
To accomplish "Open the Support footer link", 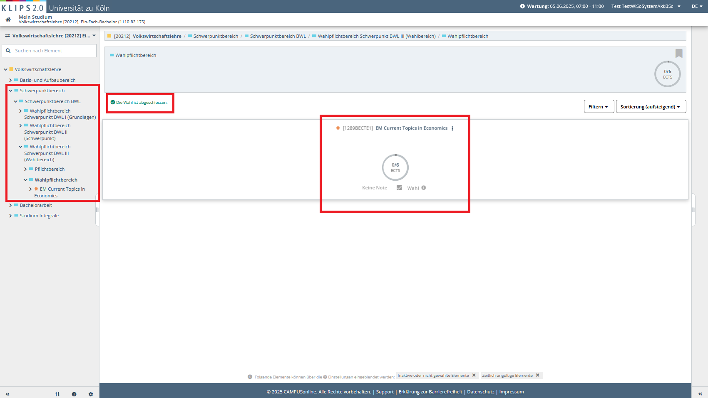I will pos(385,392).
